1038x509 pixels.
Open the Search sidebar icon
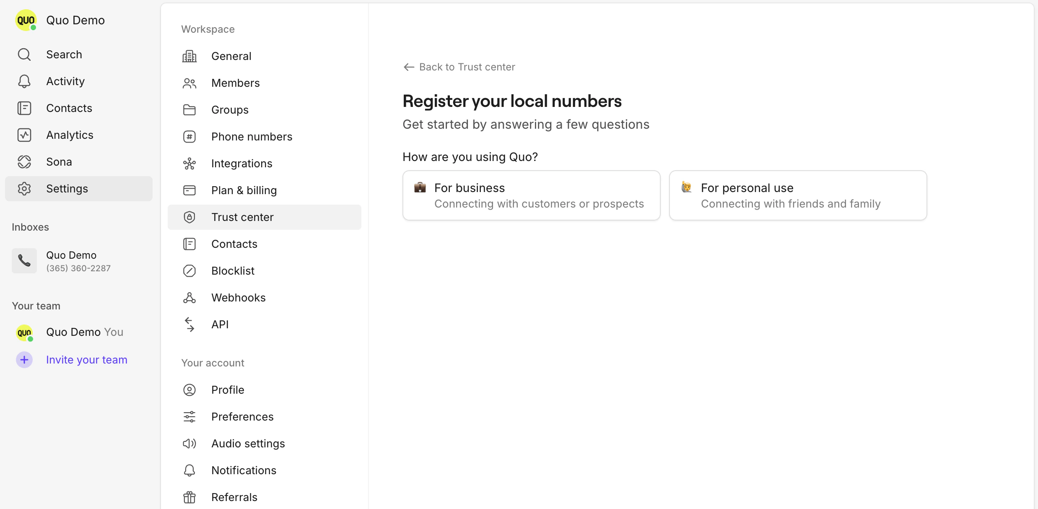tap(24, 54)
